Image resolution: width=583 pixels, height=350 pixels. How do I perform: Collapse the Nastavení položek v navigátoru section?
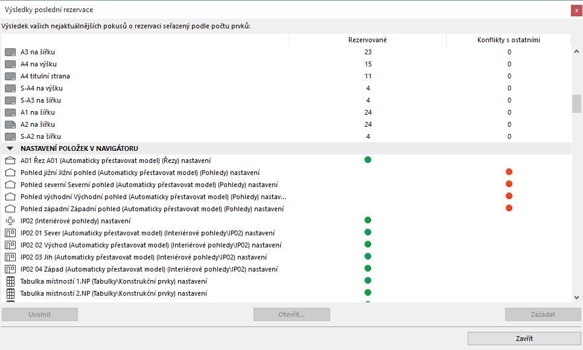(10, 148)
